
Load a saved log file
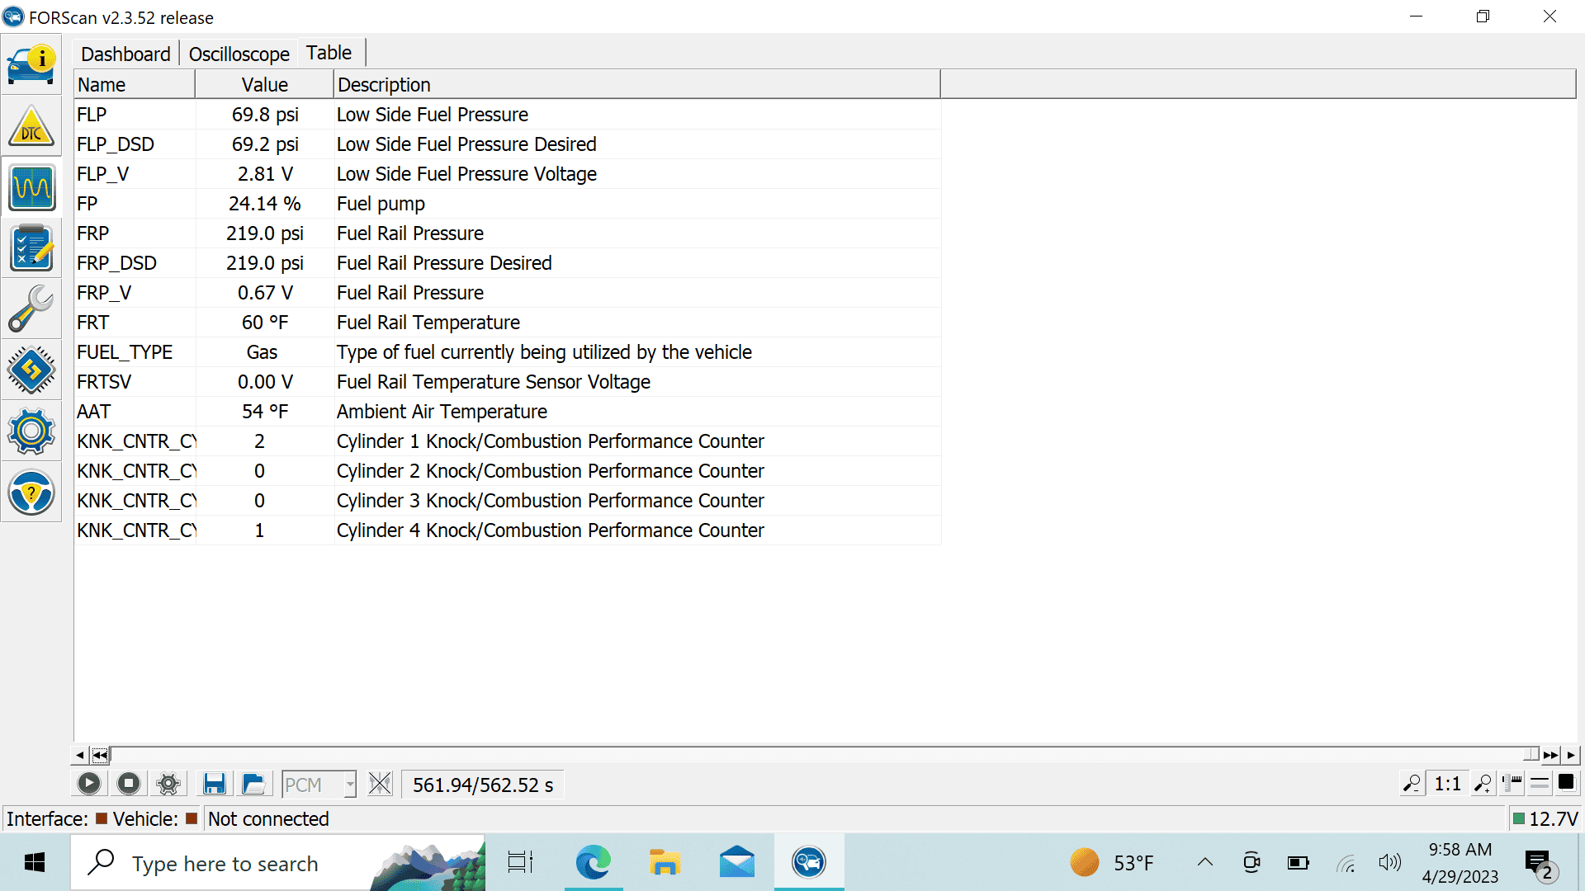click(254, 784)
